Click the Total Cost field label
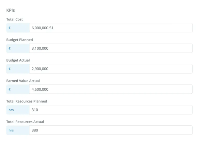 click(15, 19)
